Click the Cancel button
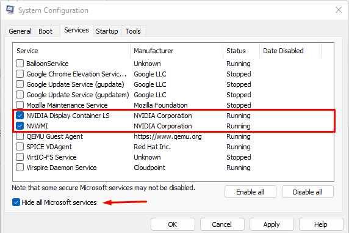 222,224
